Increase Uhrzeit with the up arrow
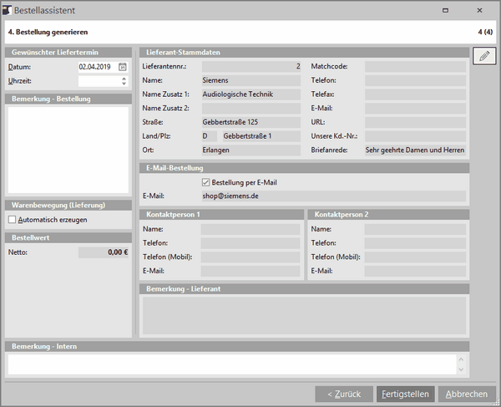Image resolution: width=501 pixels, height=407 pixels. [x=124, y=79]
